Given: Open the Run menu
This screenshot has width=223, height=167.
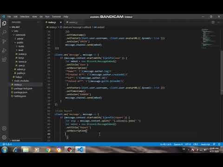Looking at the screenshot, I should tap(47, 17).
